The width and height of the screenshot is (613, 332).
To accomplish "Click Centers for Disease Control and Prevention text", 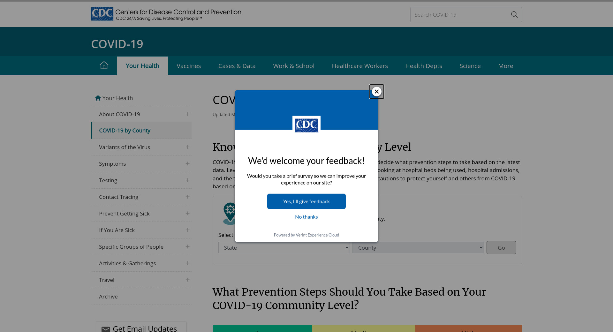I will pyautogui.click(x=178, y=12).
